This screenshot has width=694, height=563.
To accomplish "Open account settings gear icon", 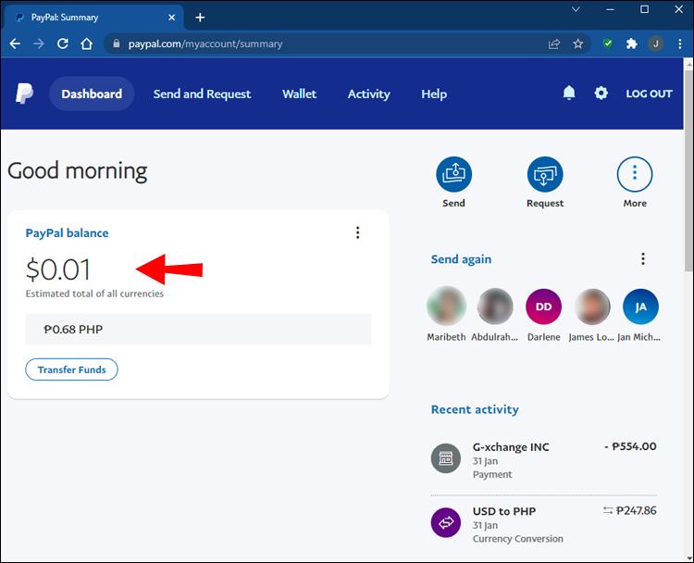I will coord(601,94).
